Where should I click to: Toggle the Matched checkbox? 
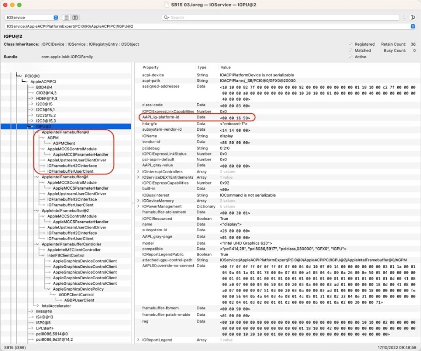351,51
